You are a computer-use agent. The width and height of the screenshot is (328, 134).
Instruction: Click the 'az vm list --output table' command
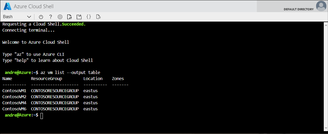pos(70,72)
